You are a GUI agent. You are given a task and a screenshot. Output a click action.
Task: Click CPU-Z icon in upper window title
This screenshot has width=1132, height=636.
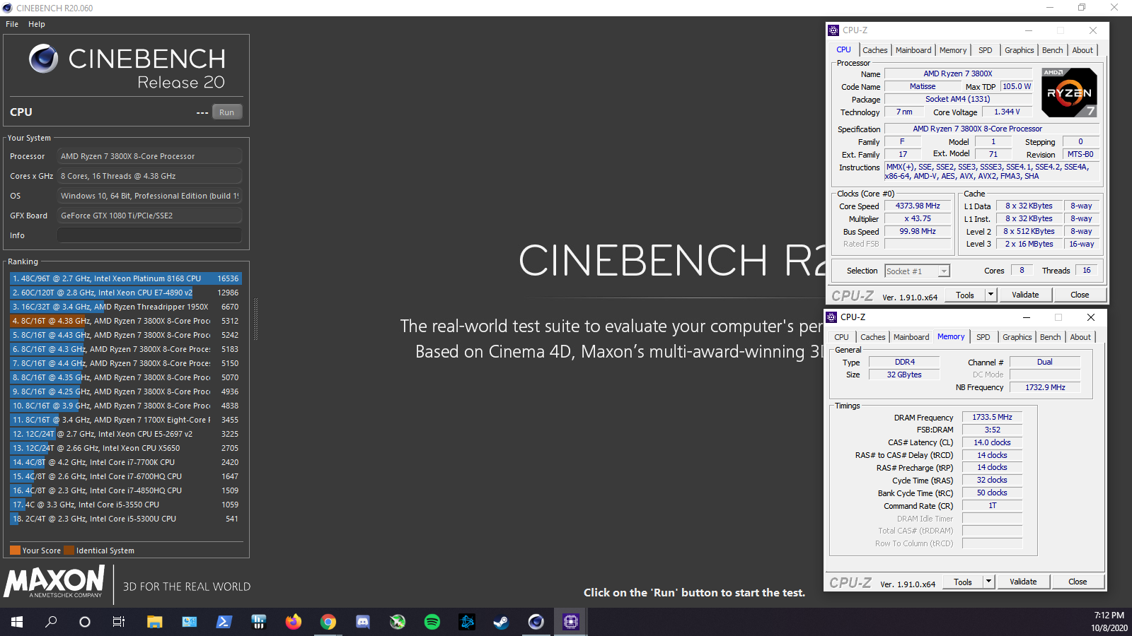click(x=833, y=30)
